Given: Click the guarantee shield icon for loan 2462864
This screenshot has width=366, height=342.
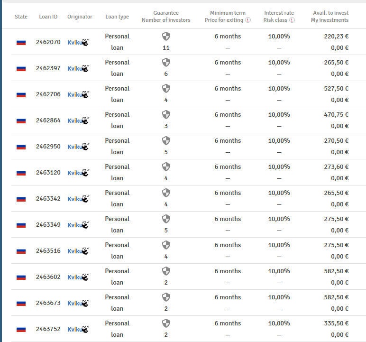Looking at the screenshot, I should [166, 114].
